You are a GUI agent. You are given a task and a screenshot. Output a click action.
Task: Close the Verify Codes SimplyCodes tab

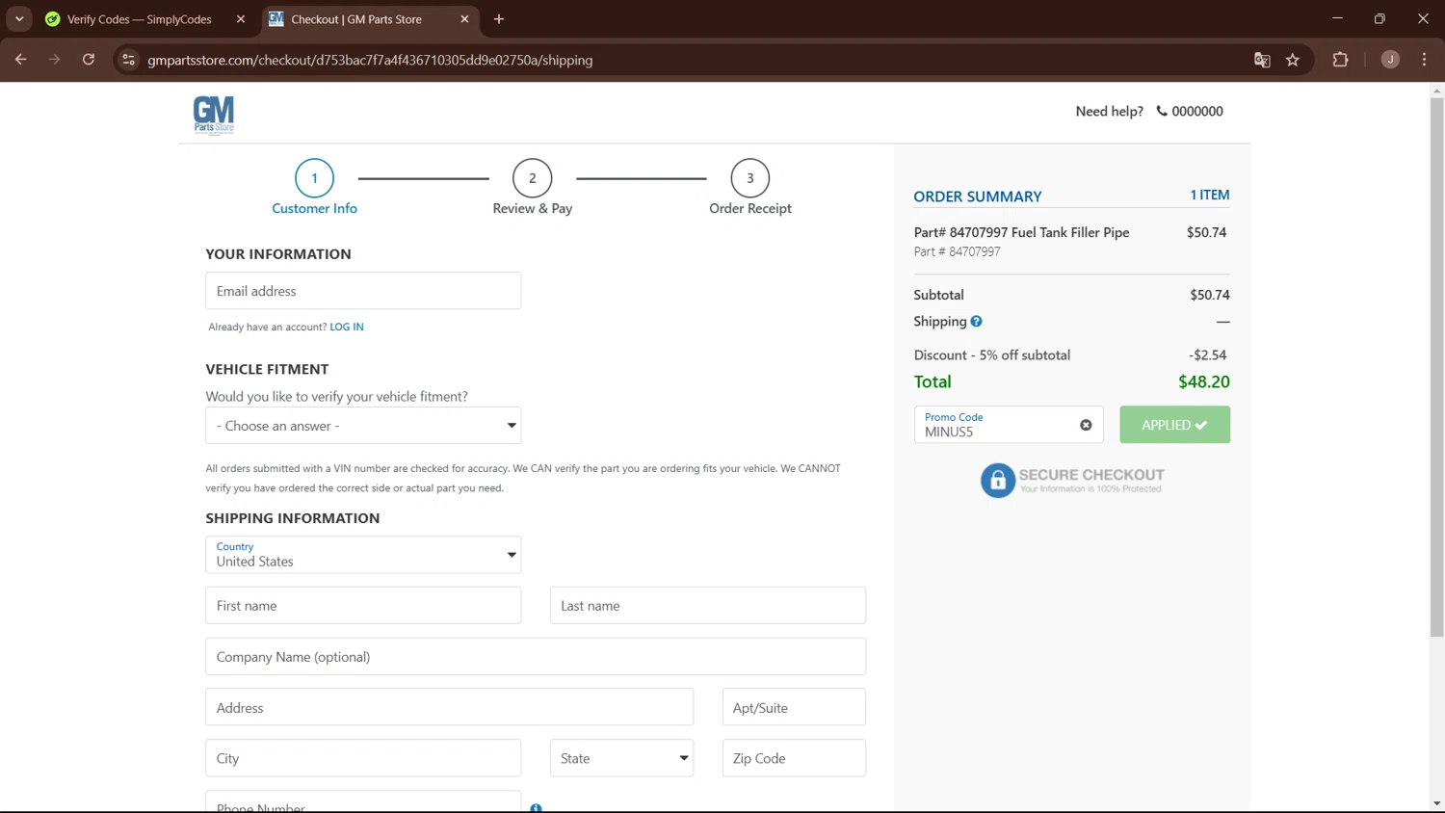coord(241,19)
